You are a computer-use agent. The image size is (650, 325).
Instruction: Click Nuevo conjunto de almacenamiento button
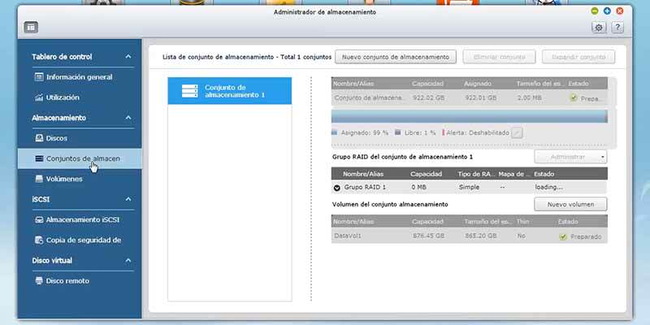(x=396, y=57)
